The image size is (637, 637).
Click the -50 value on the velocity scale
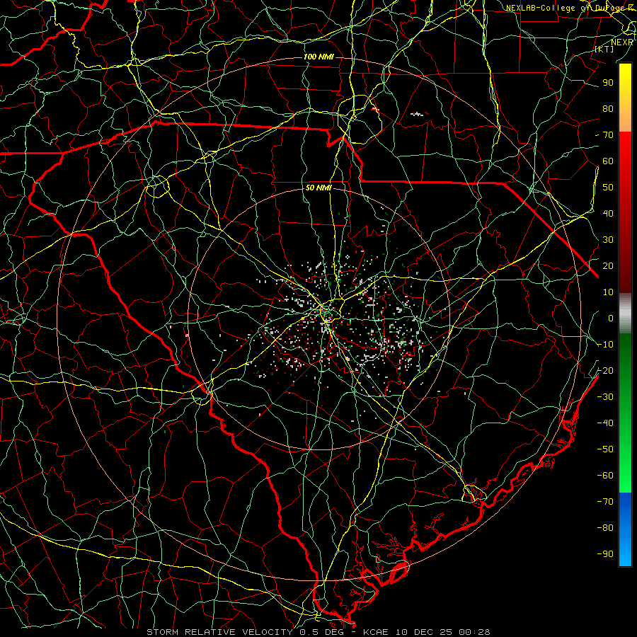click(x=605, y=449)
